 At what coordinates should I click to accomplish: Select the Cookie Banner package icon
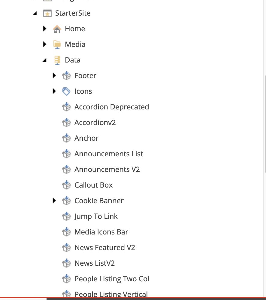point(66,201)
